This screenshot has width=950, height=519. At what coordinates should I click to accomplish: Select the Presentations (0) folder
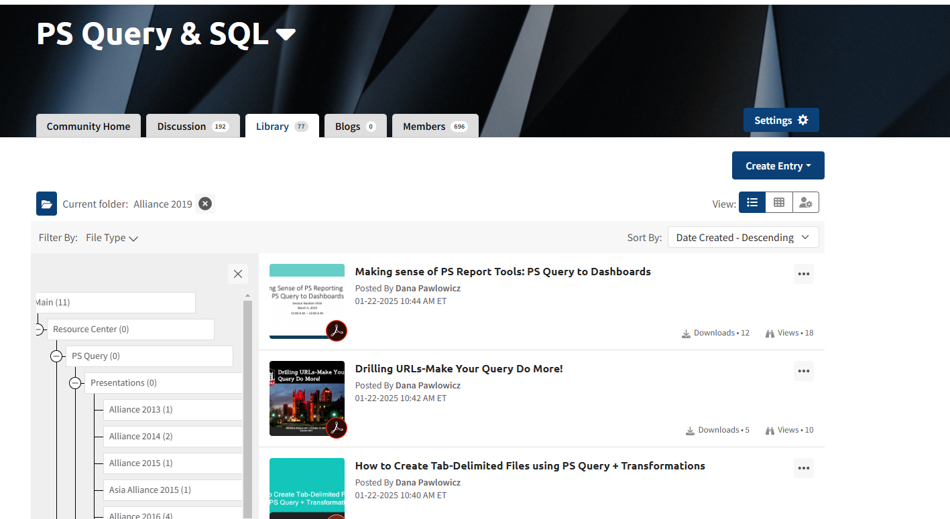pos(164,382)
